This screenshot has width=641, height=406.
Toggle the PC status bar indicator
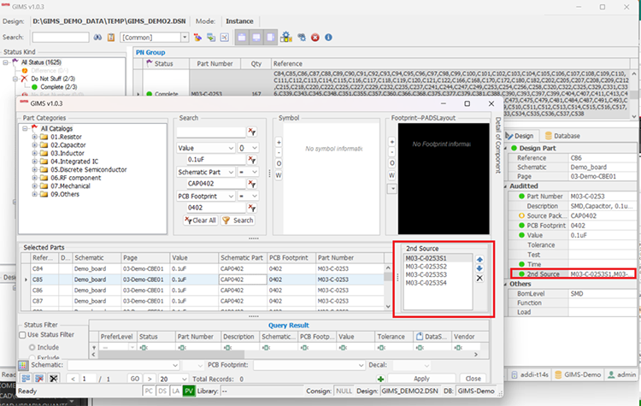point(149,391)
